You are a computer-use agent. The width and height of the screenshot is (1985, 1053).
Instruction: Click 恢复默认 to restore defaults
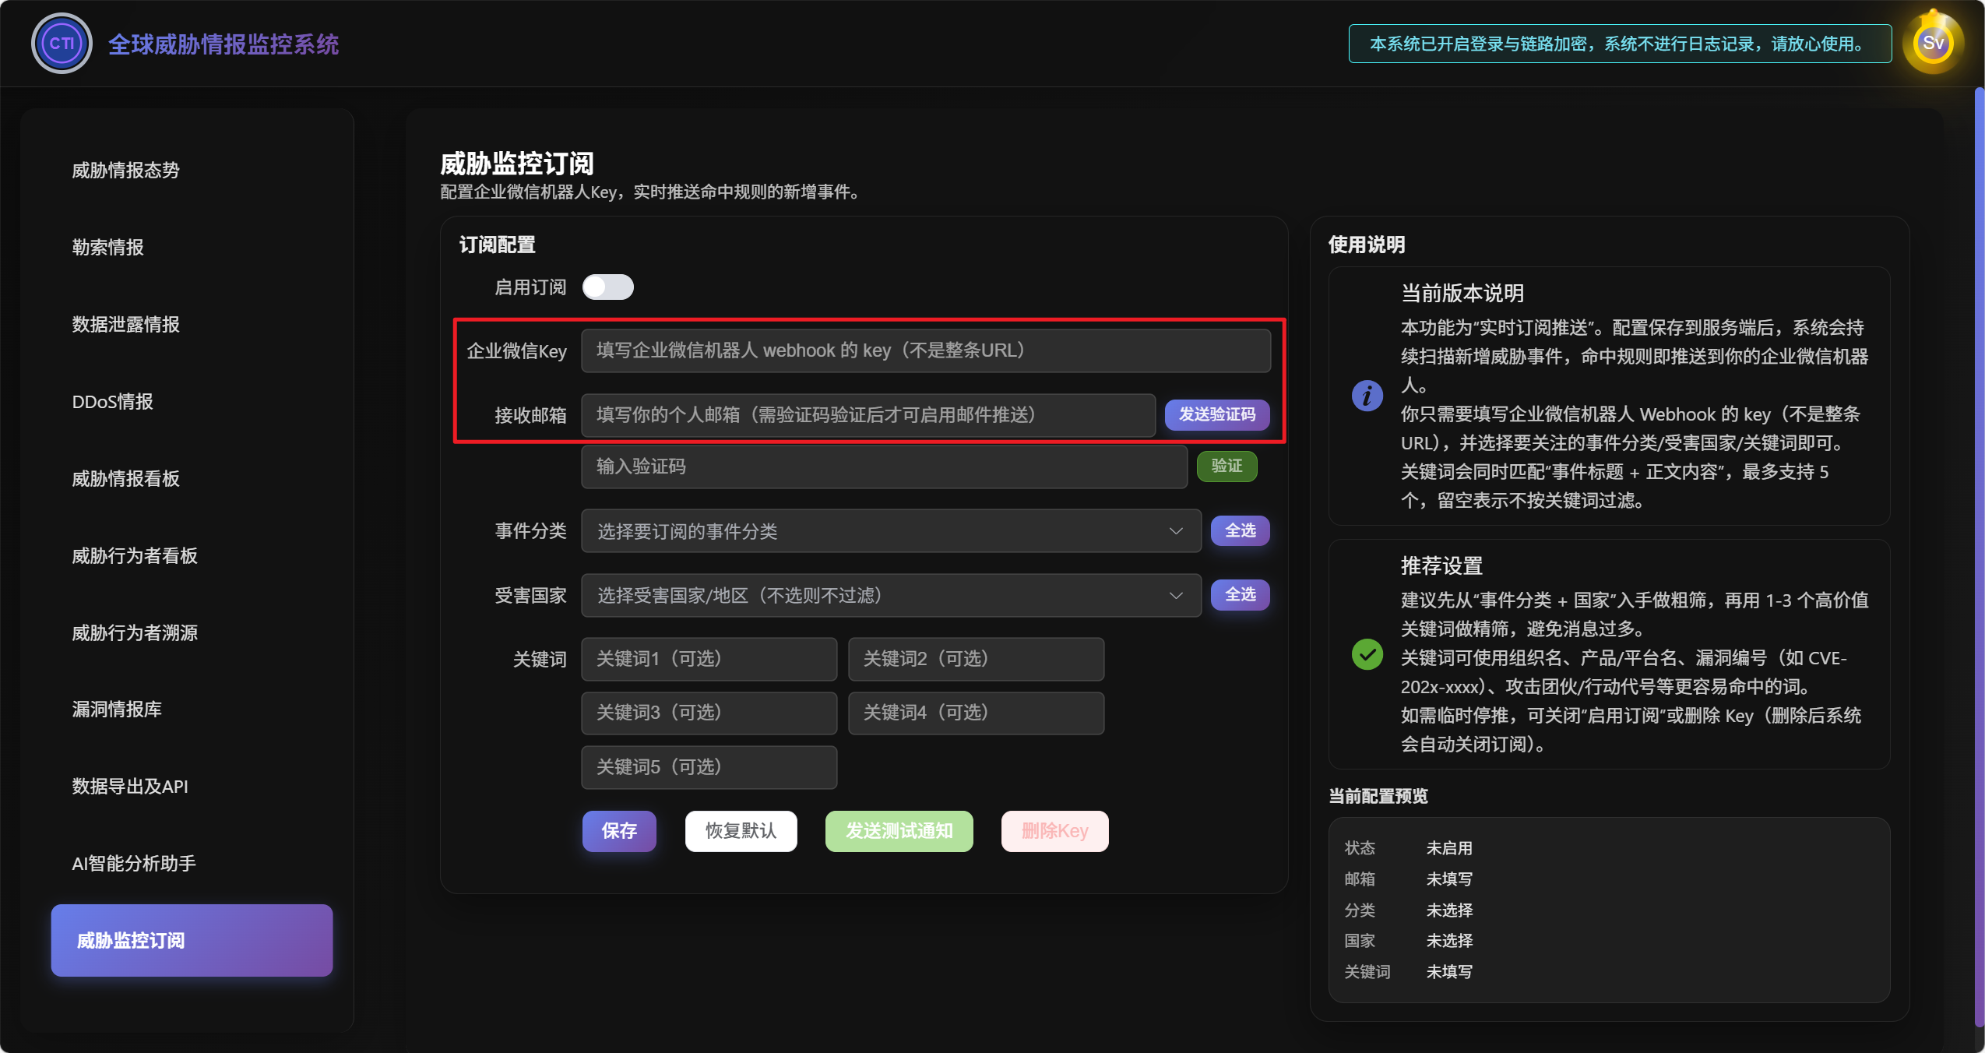click(x=740, y=831)
